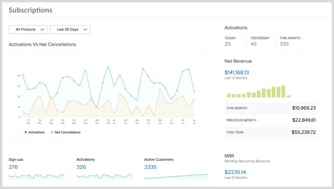
Task: Click the THIS MONTH revenue row $10,969.23
Action: 271,108
